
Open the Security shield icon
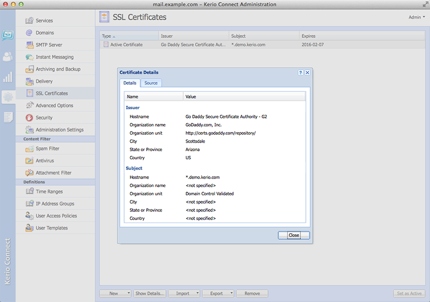[x=29, y=118]
